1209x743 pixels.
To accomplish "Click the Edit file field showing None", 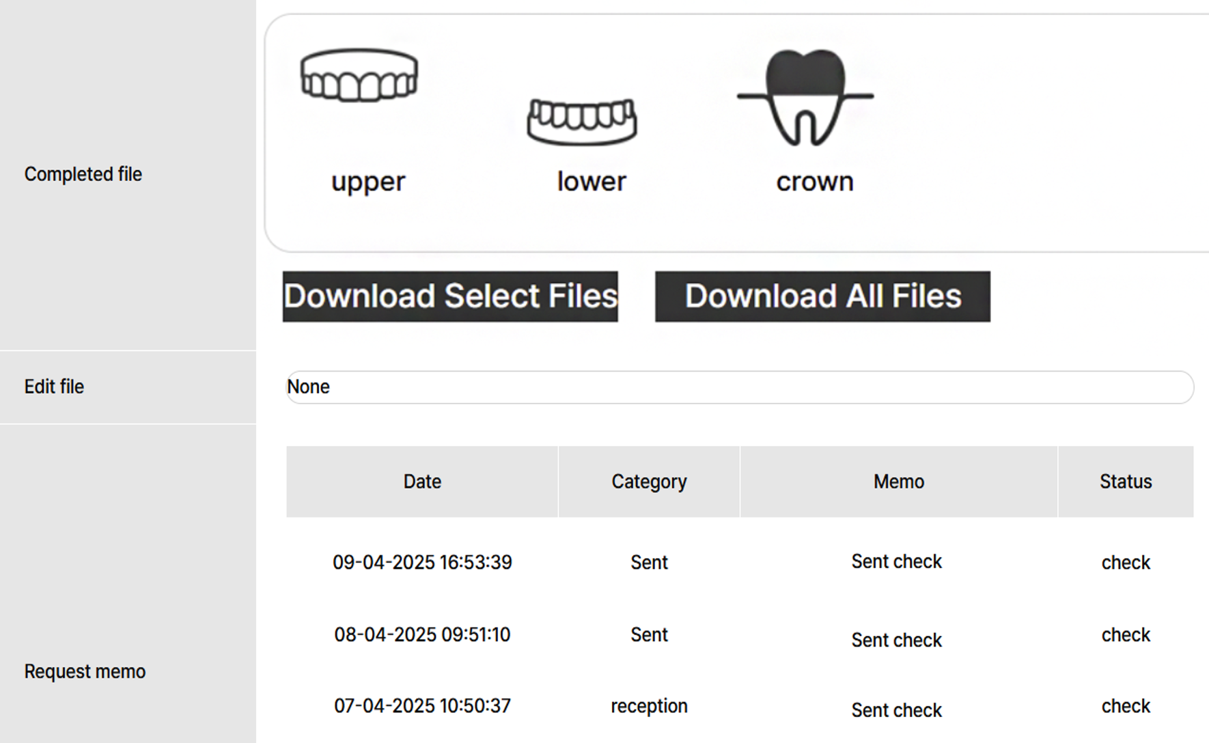I will [739, 387].
